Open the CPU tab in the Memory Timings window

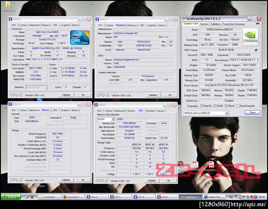click(13, 110)
